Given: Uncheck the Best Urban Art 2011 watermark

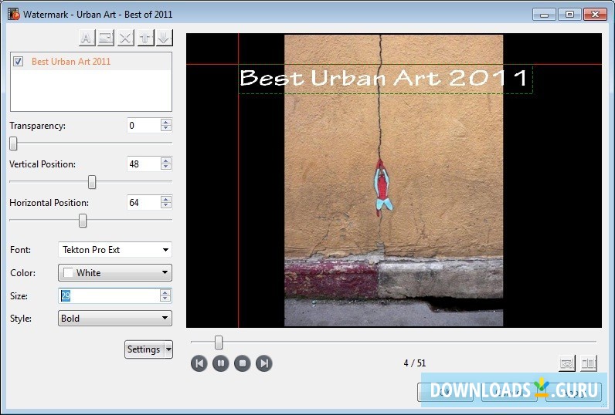Looking at the screenshot, I should (x=18, y=62).
